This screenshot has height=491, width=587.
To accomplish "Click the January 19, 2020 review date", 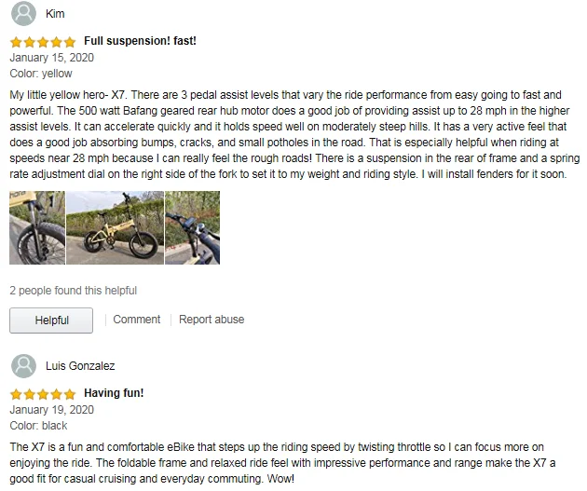I will point(51,410).
